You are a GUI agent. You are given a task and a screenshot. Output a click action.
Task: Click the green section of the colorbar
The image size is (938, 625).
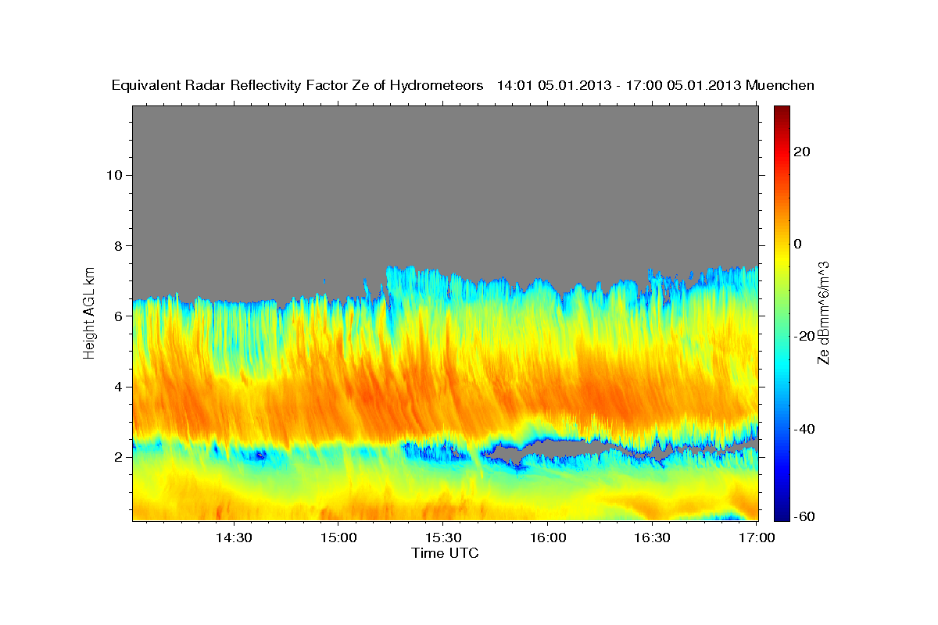click(781, 312)
